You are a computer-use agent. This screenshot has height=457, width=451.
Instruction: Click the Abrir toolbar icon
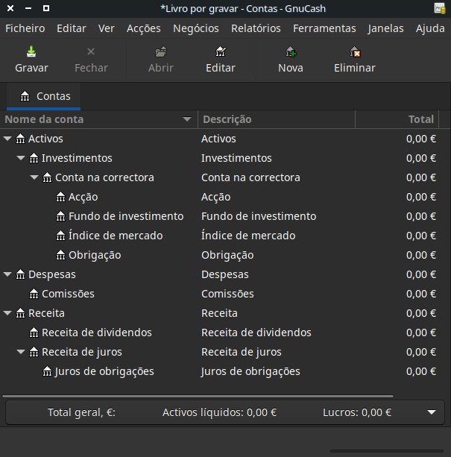tap(161, 52)
